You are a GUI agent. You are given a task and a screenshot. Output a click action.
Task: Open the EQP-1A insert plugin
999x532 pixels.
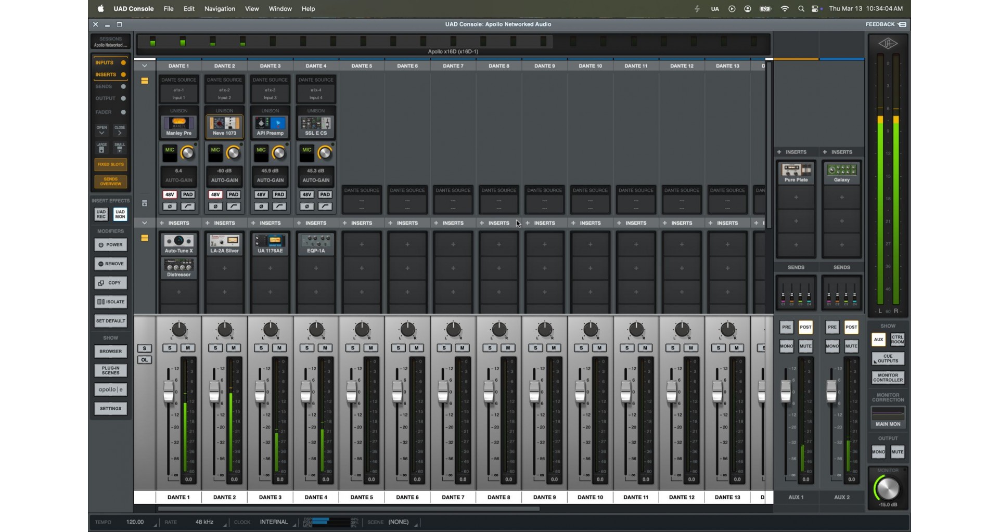click(316, 244)
